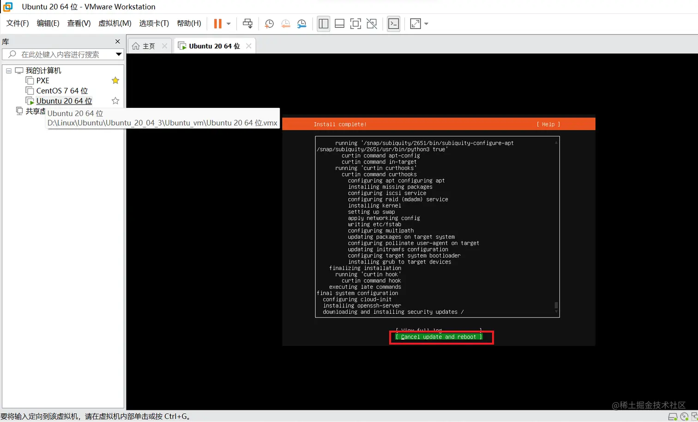The width and height of the screenshot is (698, 422).
Task: Click the View full log button
Action: click(439, 330)
